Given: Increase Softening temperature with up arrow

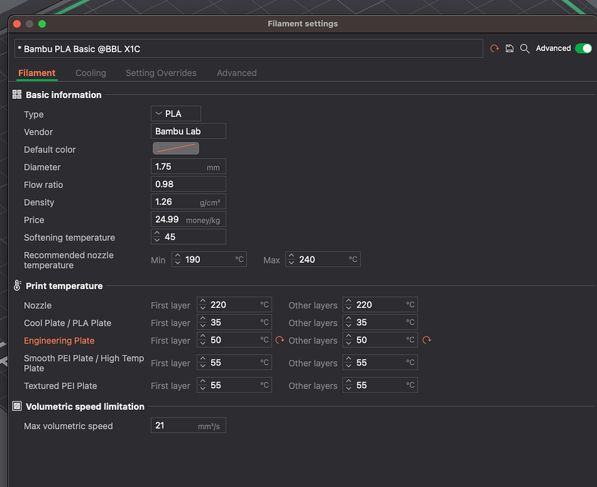Looking at the screenshot, I should pos(157,233).
